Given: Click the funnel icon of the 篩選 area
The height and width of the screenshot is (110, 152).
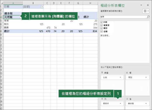Looking at the screenshot, I should pyautogui.click(x=102, y=73).
